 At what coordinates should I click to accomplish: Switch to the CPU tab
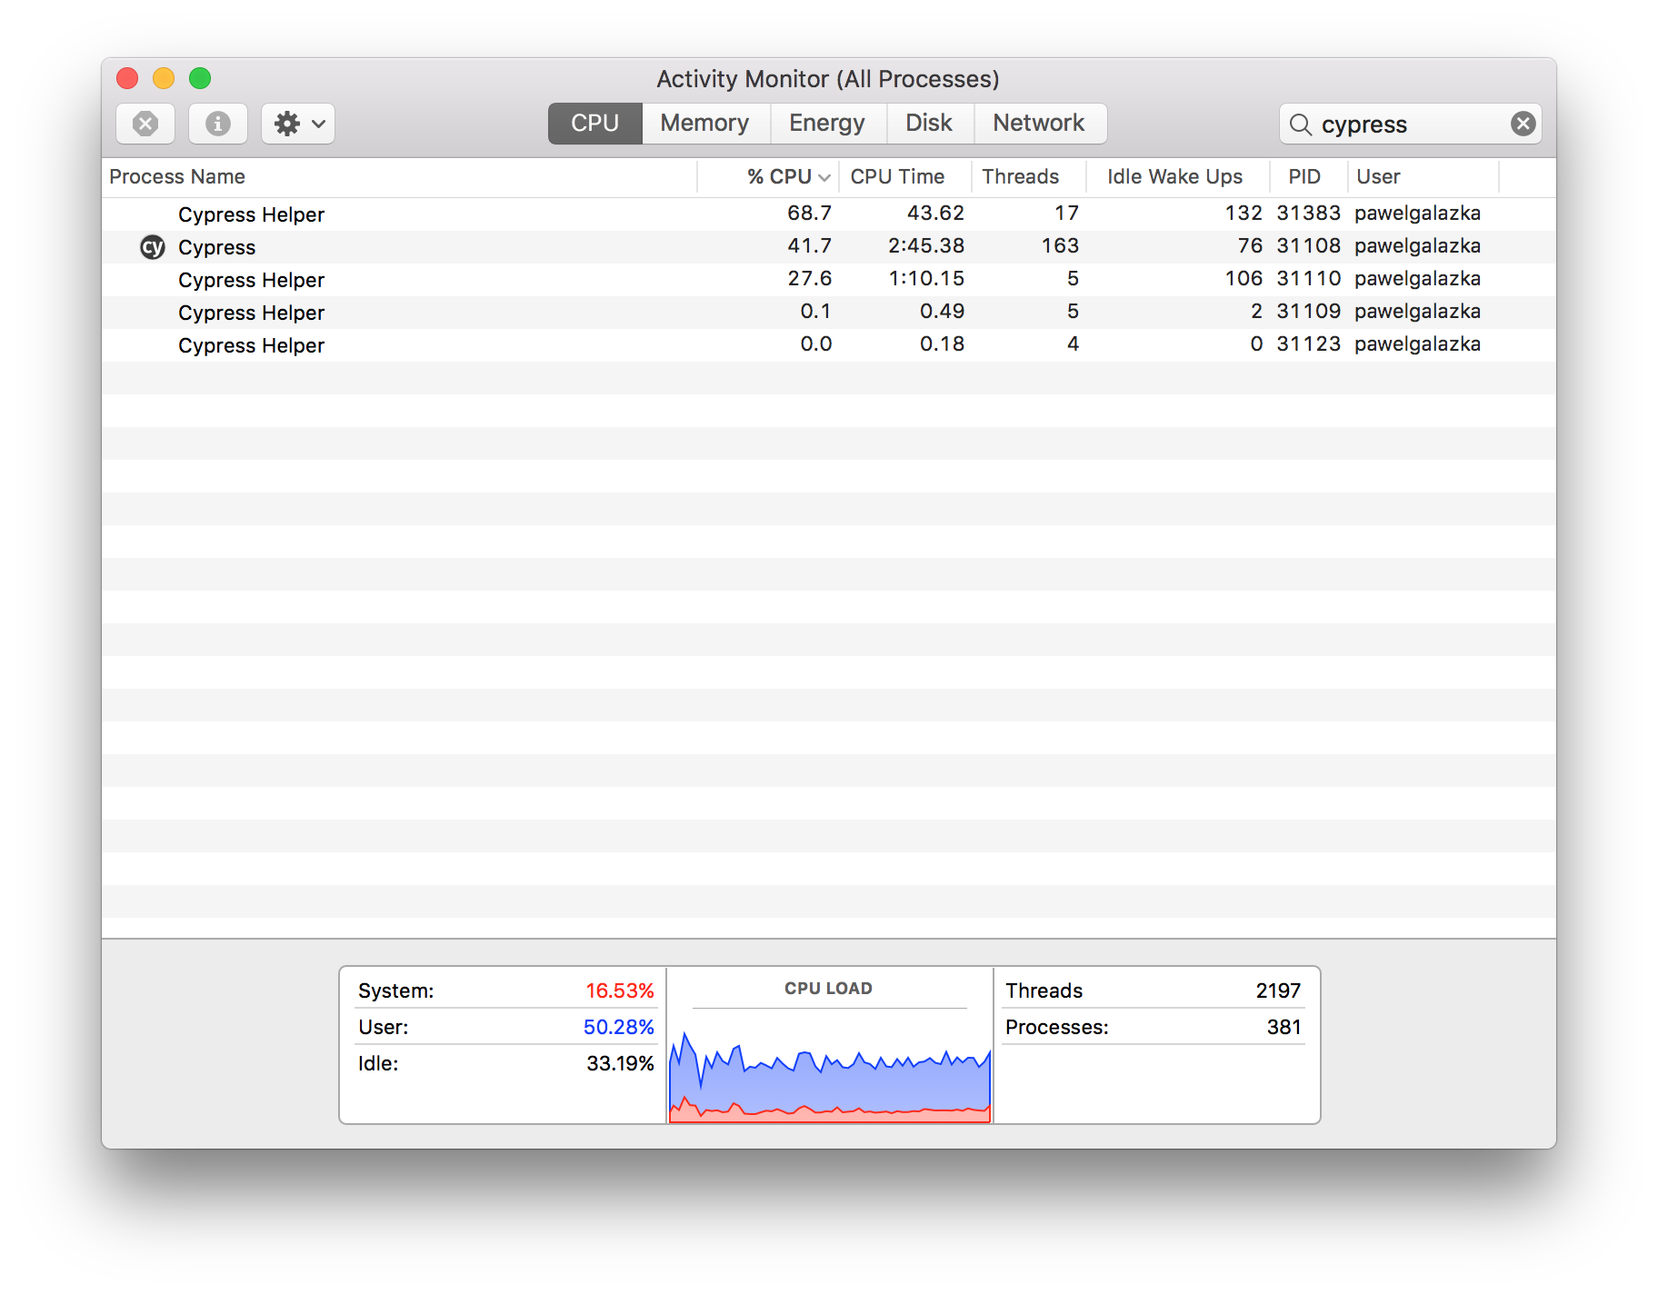pyautogui.click(x=594, y=124)
